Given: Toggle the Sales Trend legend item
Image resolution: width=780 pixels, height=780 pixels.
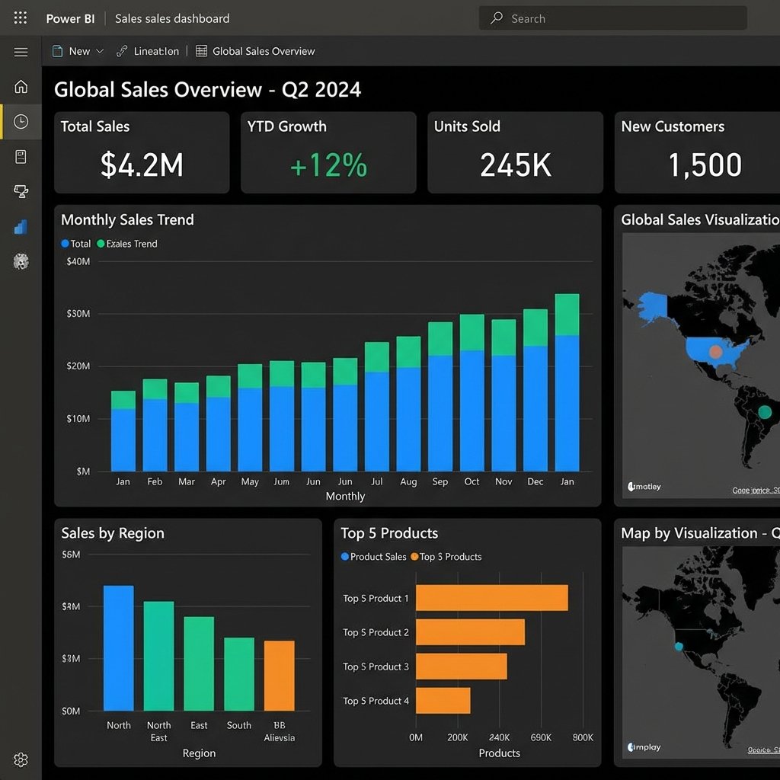Looking at the screenshot, I should (129, 244).
